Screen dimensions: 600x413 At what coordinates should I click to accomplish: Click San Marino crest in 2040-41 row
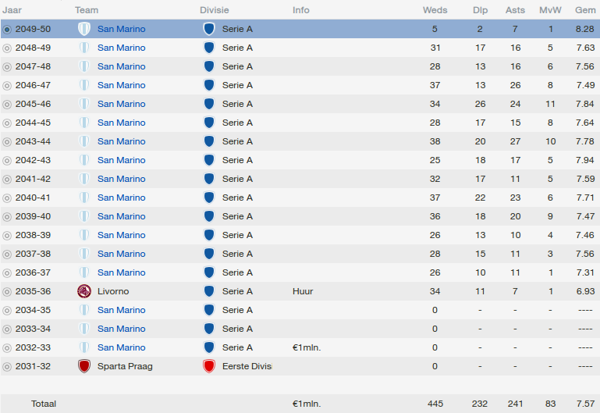[84, 198]
